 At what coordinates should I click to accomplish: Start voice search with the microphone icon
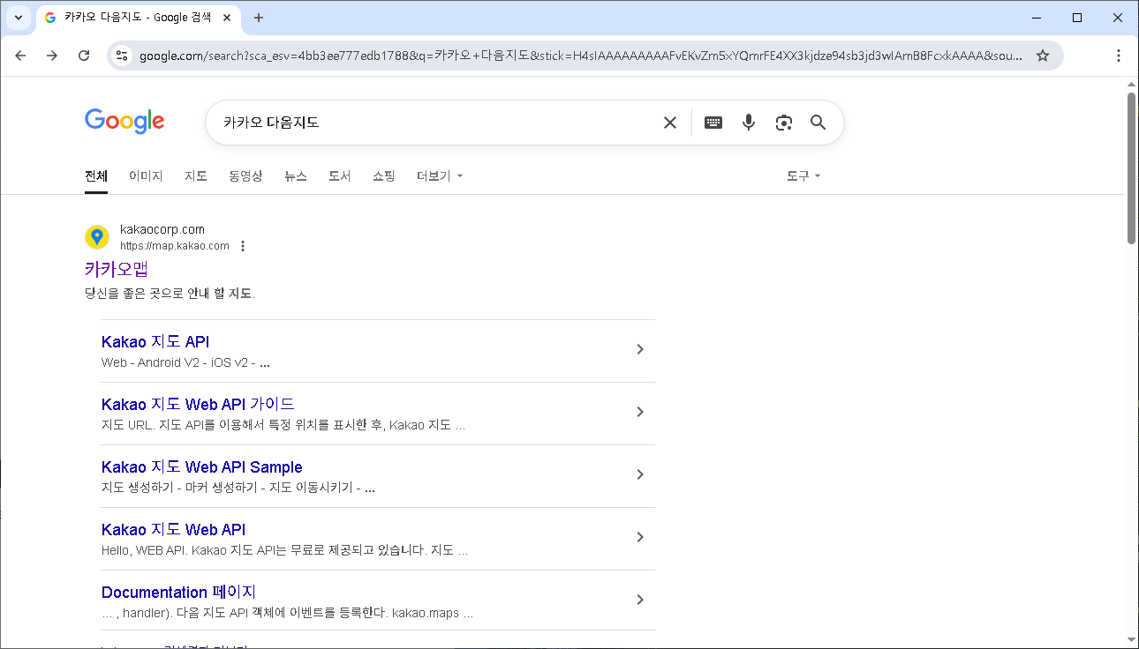coord(749,122)
